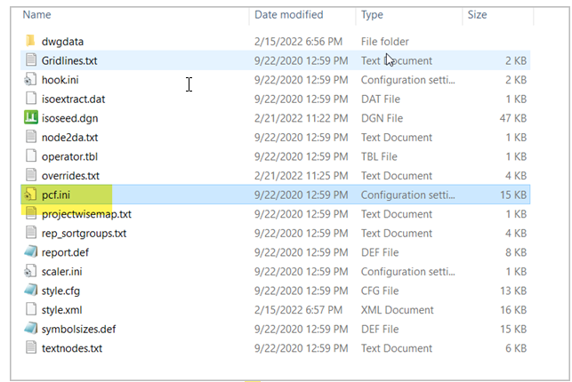The image size is (572, 382).
Task: Click the report.def file icon
Action: pos(29,252)
